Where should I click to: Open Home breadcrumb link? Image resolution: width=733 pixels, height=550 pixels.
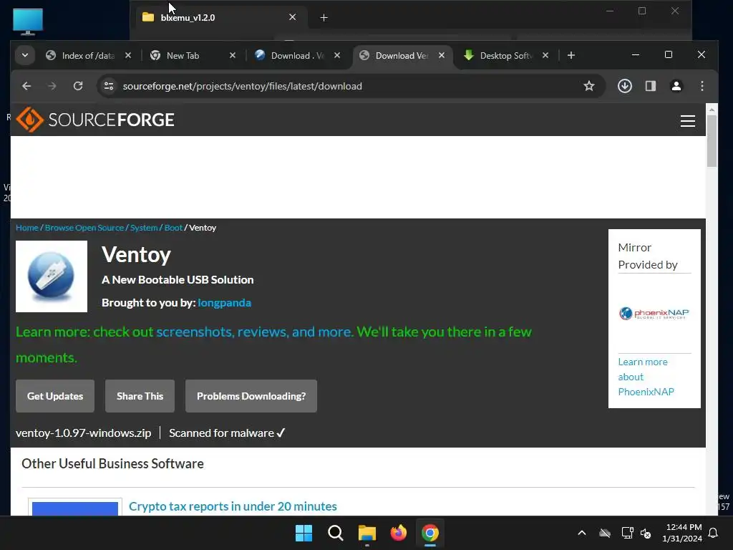[27, 228]
